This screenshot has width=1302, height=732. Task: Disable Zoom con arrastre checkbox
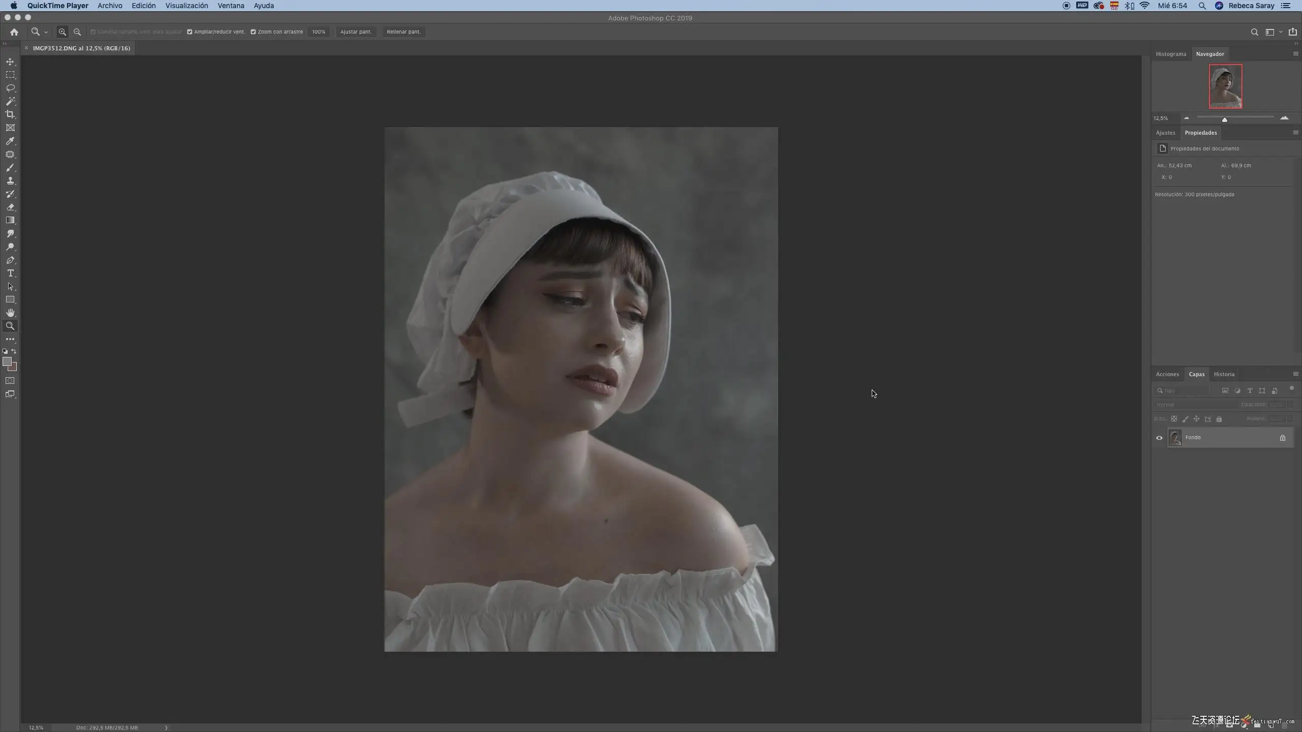point(253,32)
